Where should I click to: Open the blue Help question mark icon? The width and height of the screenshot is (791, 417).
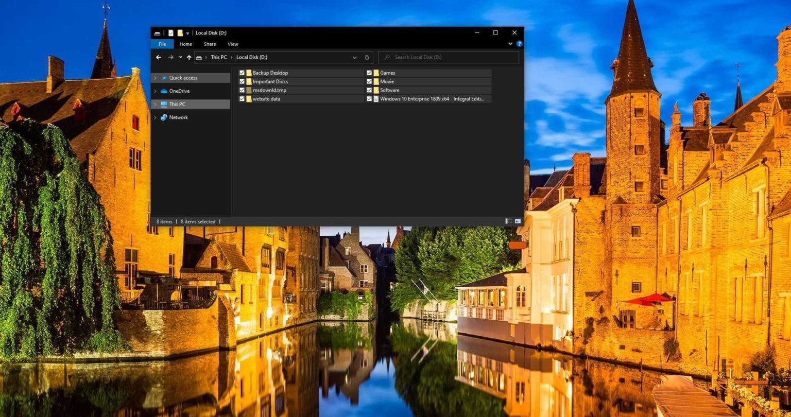pos(519,44)
